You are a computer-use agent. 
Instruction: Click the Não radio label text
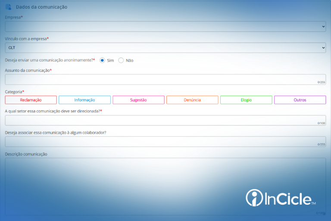129,60
